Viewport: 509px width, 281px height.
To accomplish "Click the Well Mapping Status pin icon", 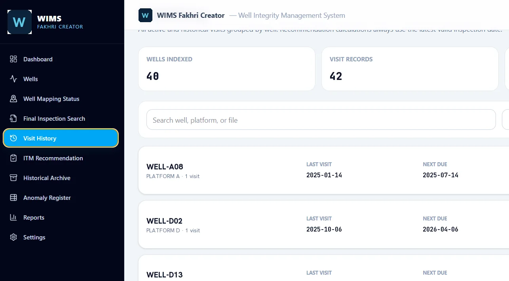I will [x=13, y=99].
